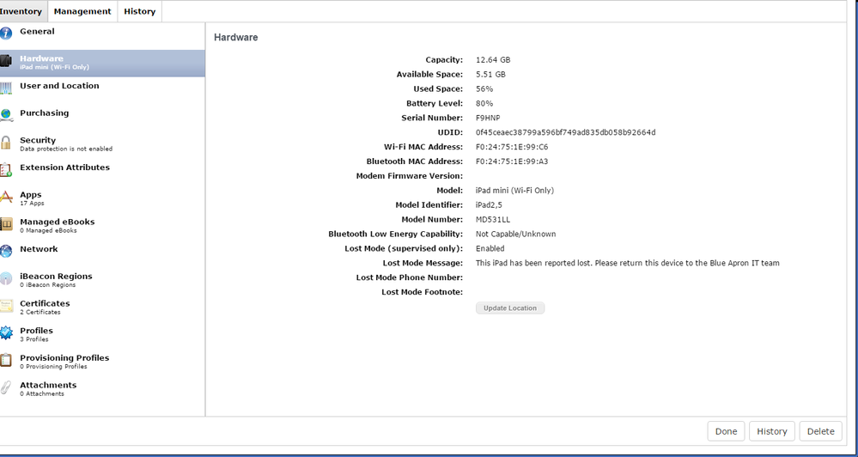The height and width of the screenshot is (457, 858).
Task: Click the UDID value text
Action: pyautogui.click(x=566, y=132)
